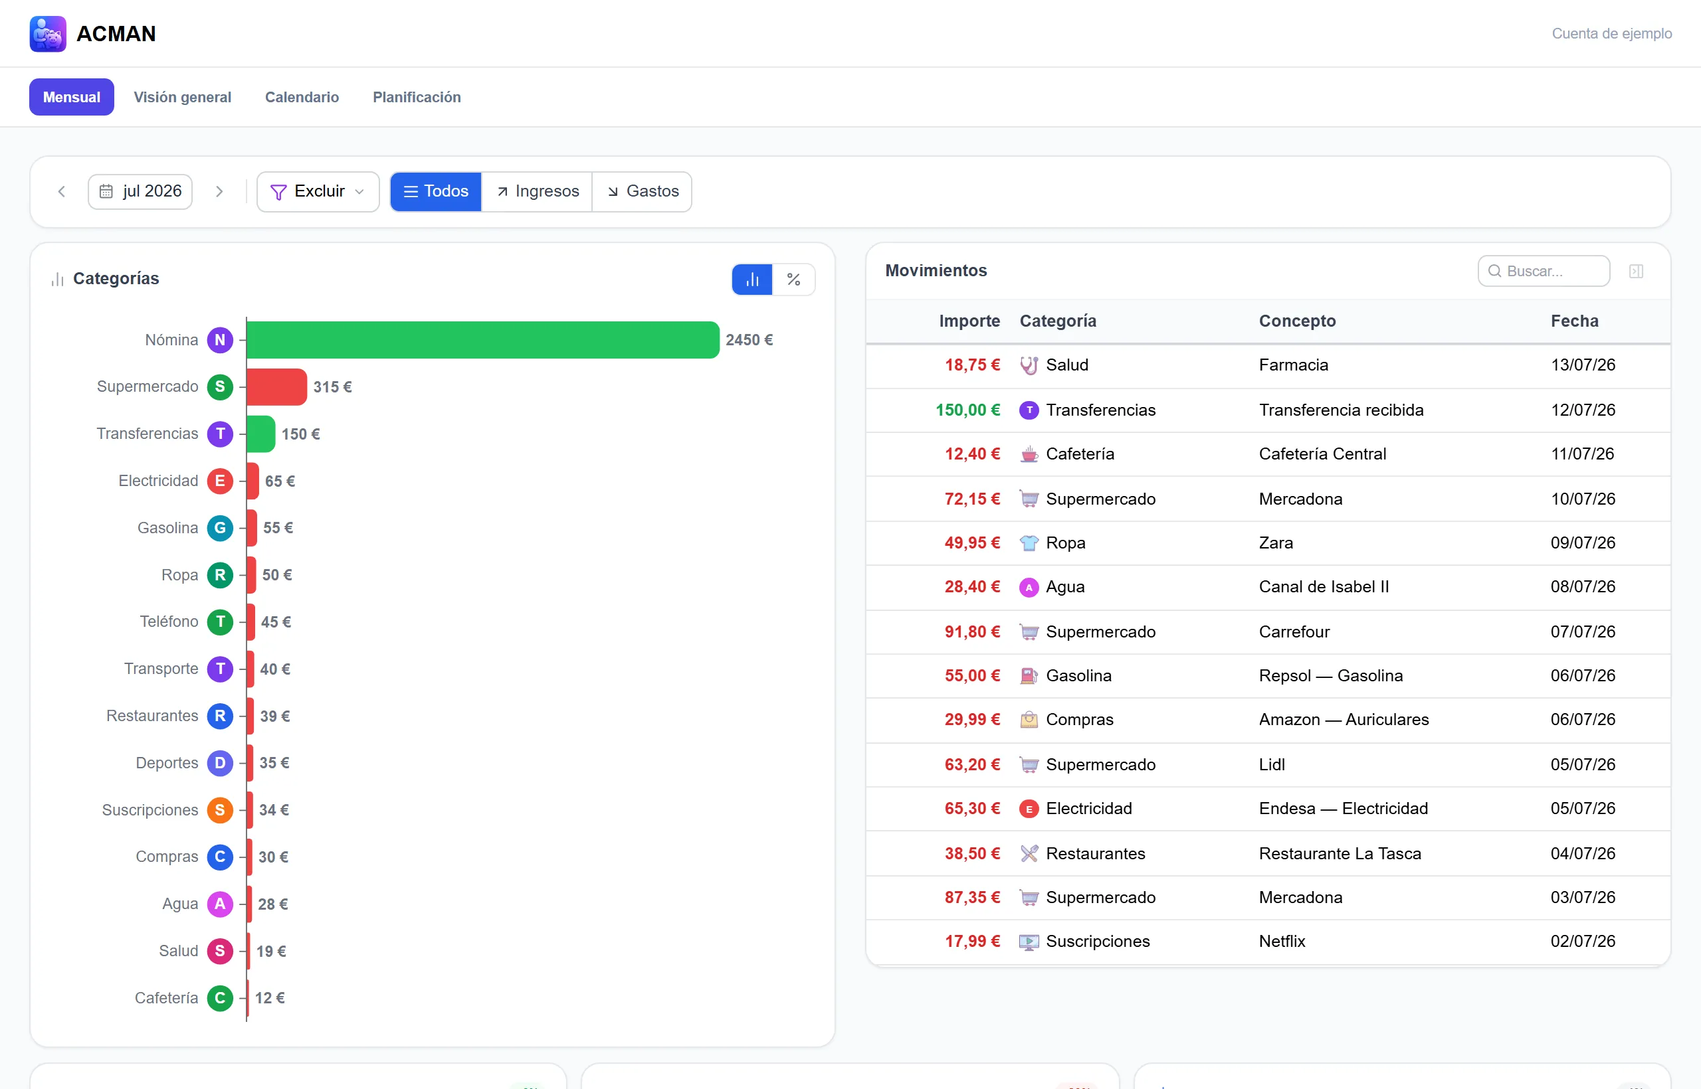Click the cart icon in Carrefour row
The height and width of the screenshot is (1089, 1701).
pos(1029,632)
